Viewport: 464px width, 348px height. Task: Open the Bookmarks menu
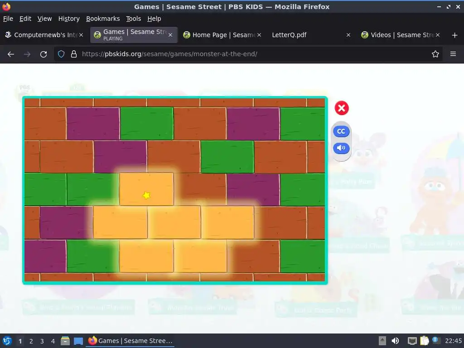(x=103, y=19)
